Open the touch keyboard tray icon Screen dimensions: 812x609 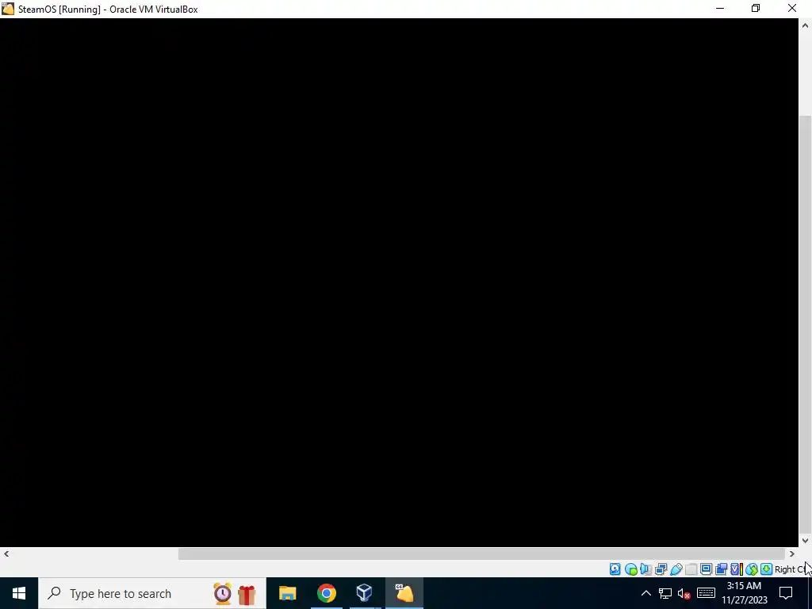[706, 593]
